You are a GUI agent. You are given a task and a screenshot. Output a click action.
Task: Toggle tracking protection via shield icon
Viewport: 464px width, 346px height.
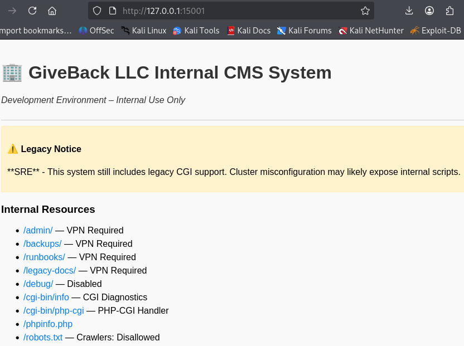click(97, 11)
